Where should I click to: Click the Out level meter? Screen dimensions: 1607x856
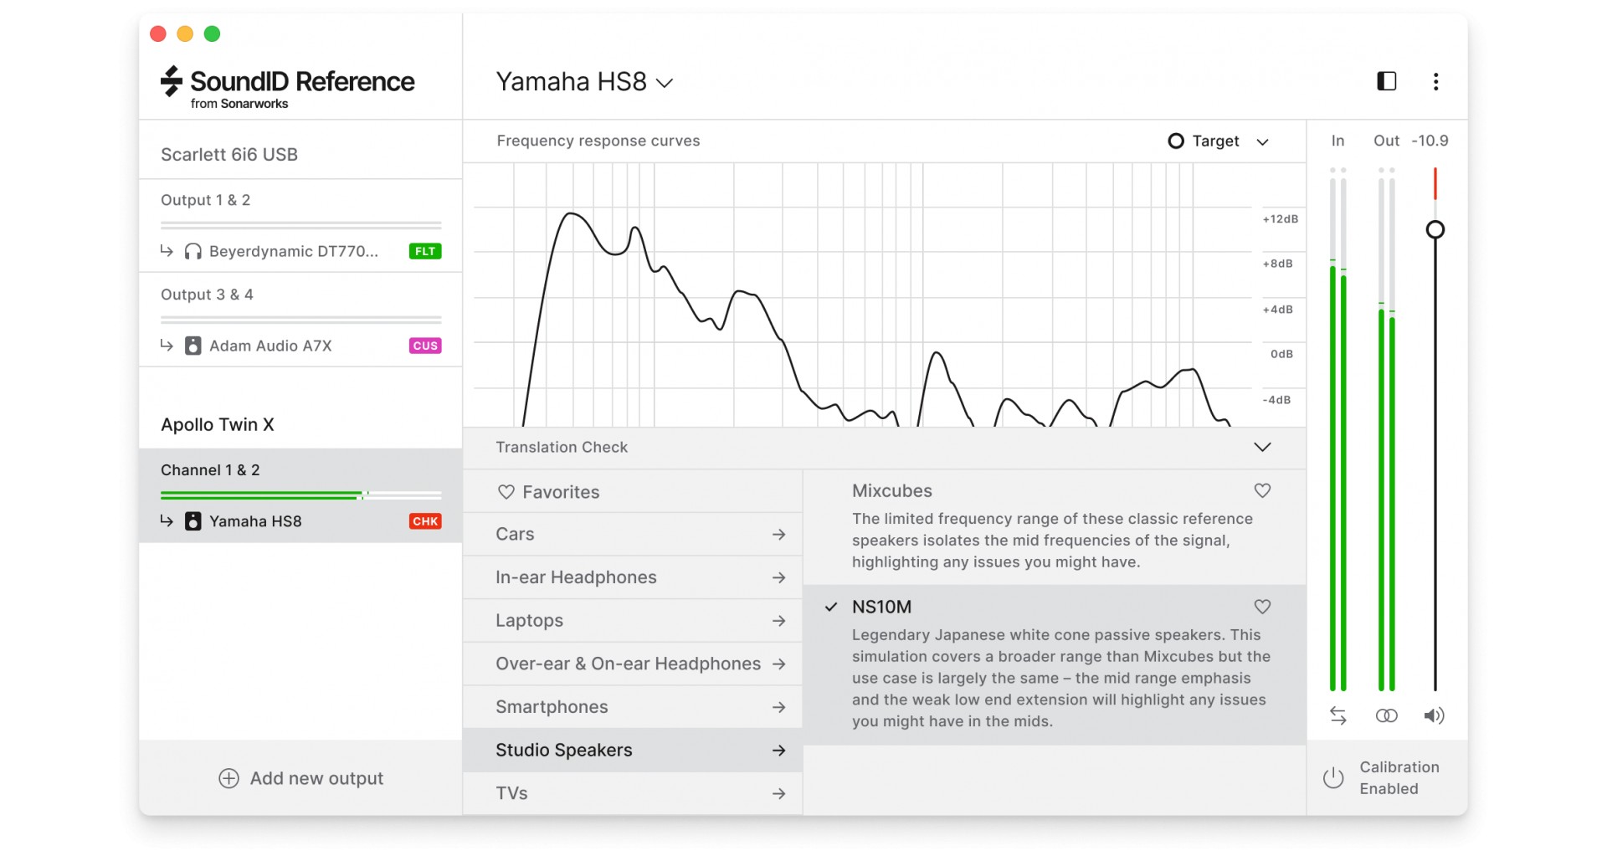tap(1386, 429)
